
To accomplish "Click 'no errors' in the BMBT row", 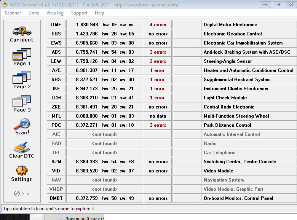I will click(158, 198).
